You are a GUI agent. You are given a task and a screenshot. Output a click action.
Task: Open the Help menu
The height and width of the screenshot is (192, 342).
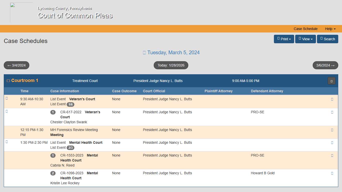tap(330, 29)
